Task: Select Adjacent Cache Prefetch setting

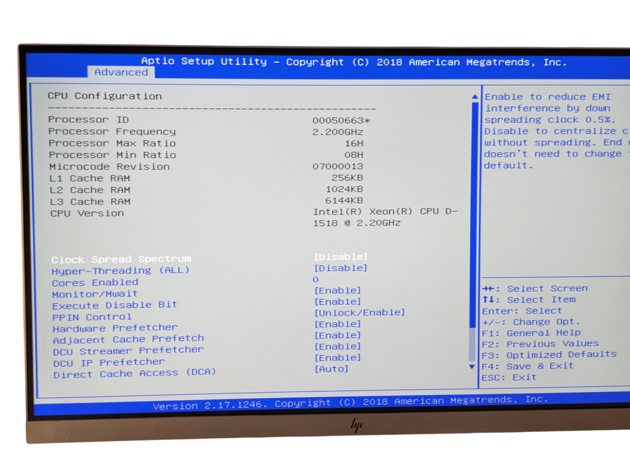Action: (x=129, y=339)
